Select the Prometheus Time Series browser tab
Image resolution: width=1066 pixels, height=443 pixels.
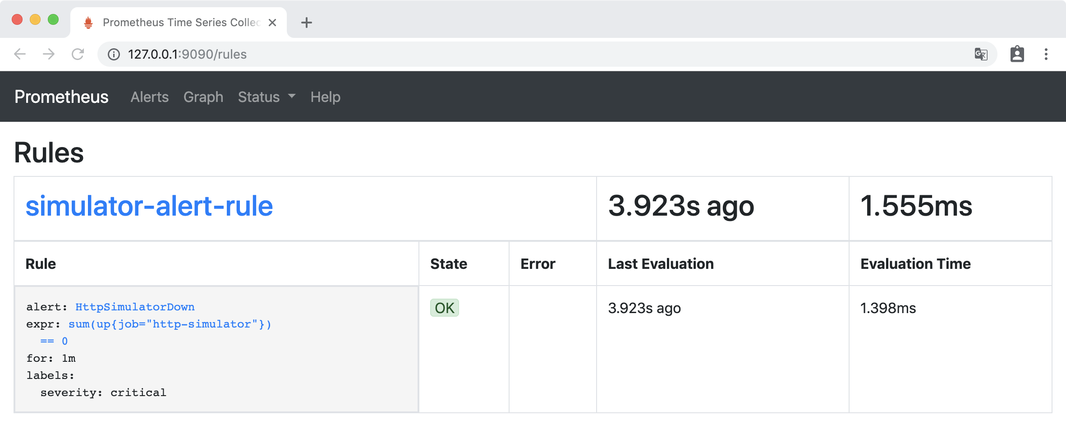coord(180,23)
